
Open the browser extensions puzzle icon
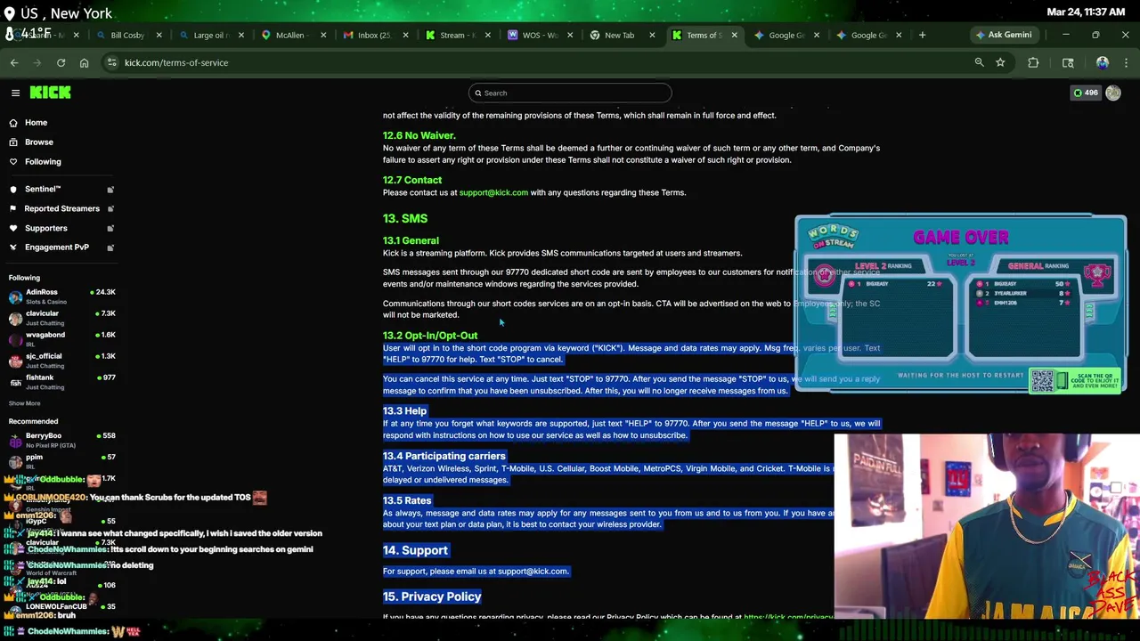click(x=1033, y=62)
